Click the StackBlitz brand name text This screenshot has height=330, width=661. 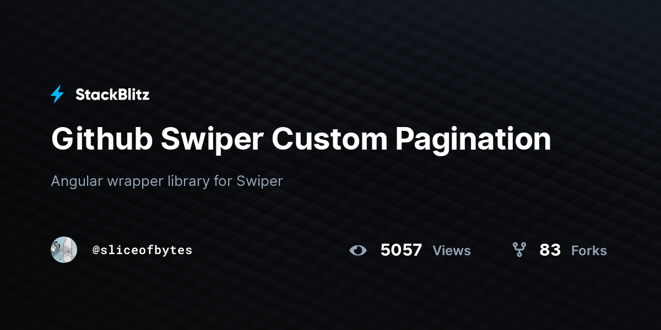click(x=112, y=95)
